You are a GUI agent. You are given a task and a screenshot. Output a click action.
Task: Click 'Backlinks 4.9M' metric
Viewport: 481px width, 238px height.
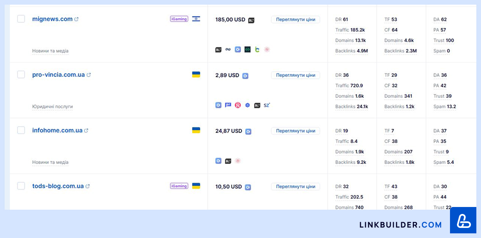point(352,51)
